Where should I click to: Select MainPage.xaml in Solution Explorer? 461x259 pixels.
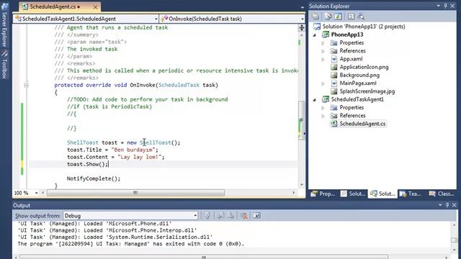click(x=358, y=83)
